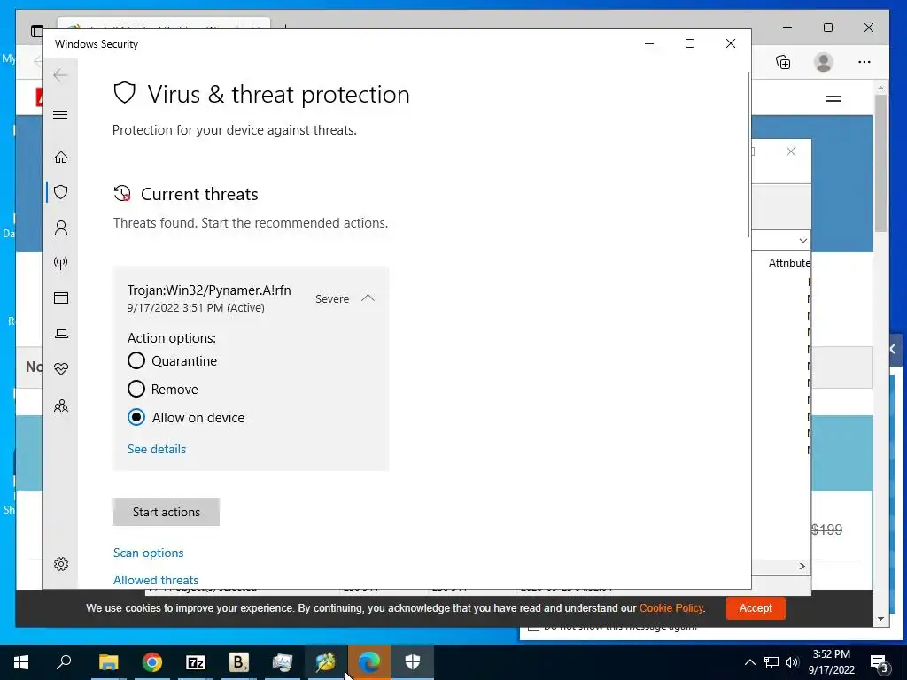This screenshot has width=907, height=680.
Task: Open Firewall & network protection in sidebar
Action: 61,263
